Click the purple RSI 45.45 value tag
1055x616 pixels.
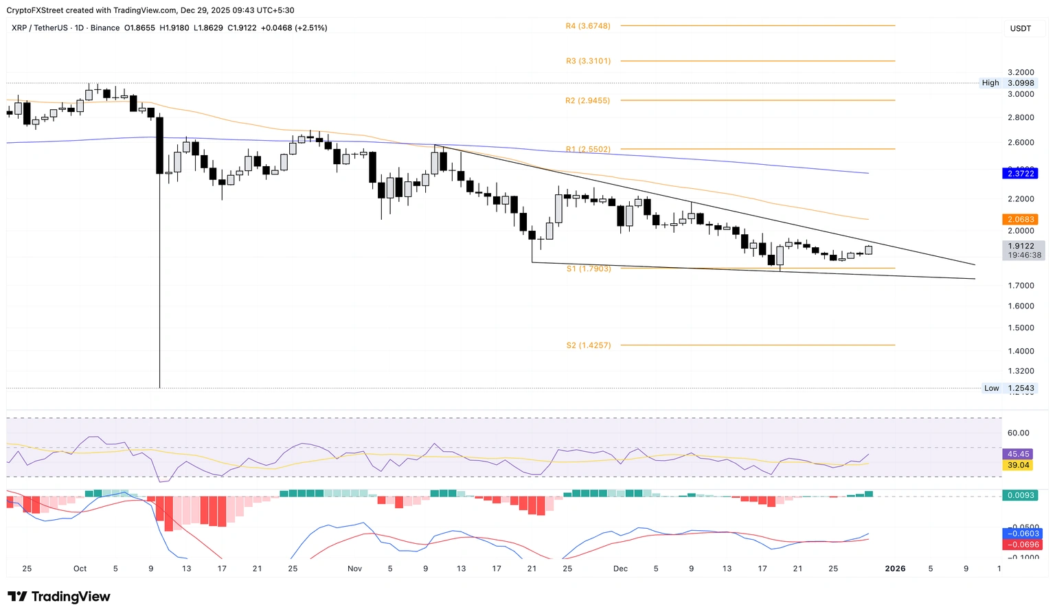click(x=1018, y=454)
